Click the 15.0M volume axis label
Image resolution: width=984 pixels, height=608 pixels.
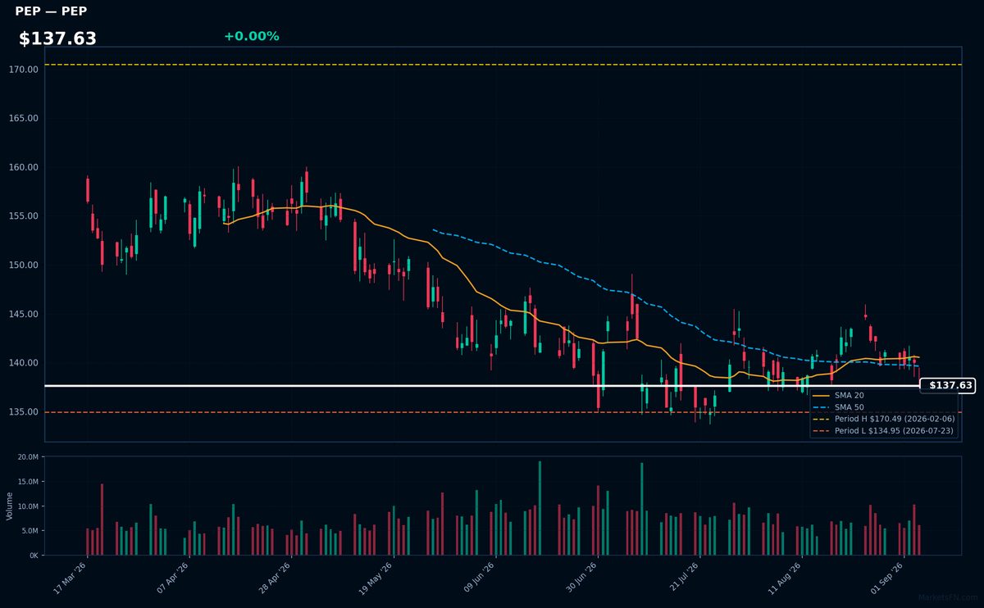pos(28,482)
